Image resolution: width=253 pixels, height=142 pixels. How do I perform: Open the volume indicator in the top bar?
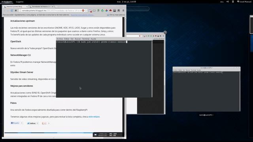coord(228,2)
